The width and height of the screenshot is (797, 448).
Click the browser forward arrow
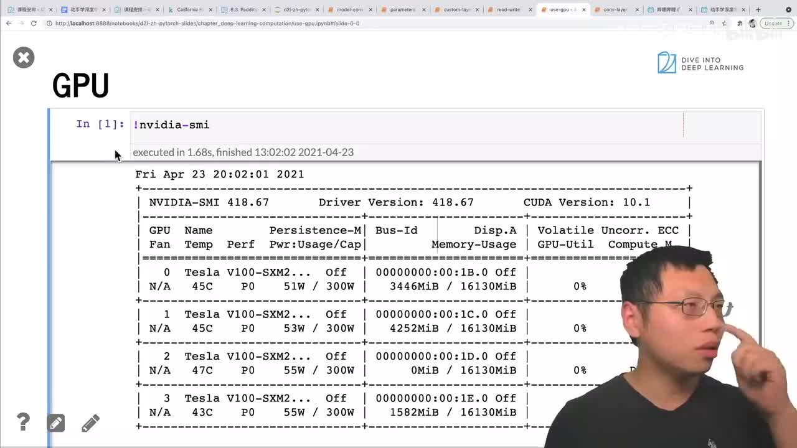point(21,23)
